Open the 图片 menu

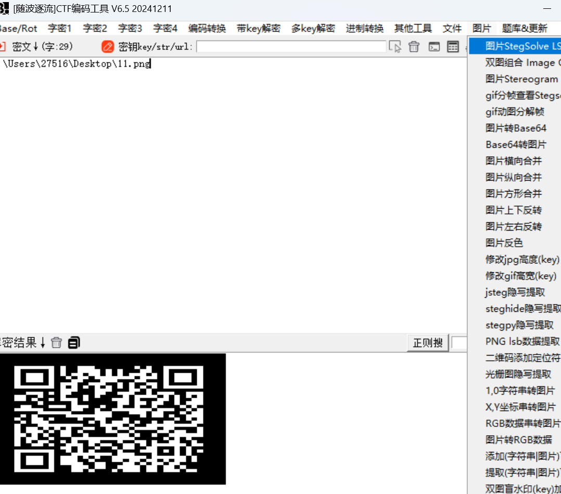tap(481, 28)
